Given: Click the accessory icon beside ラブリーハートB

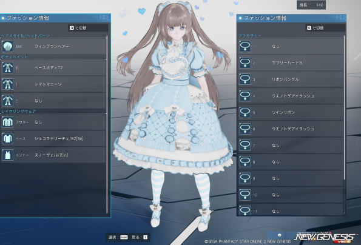Looking at the screenshot, I should click(245, 63).
